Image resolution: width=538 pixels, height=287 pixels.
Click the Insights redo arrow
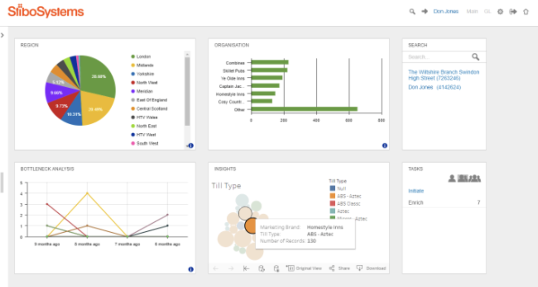click(x=231, y=268)
